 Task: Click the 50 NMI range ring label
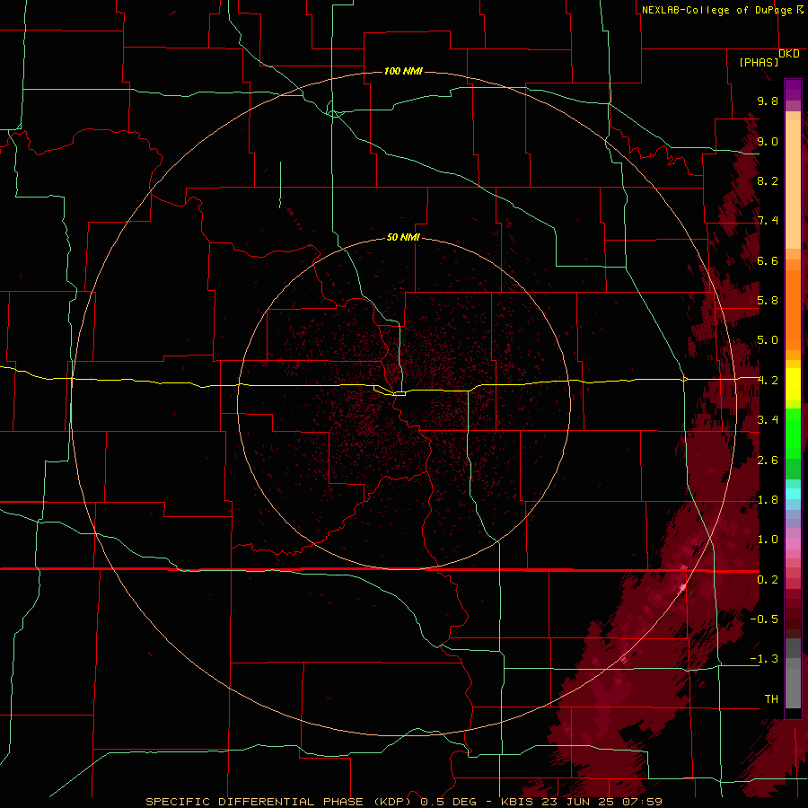pos(403,237)
